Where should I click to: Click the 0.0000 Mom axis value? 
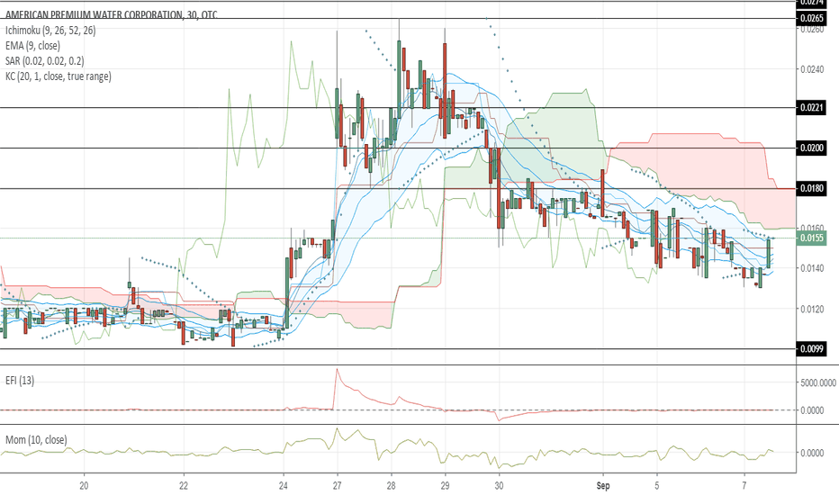point(812,454)
